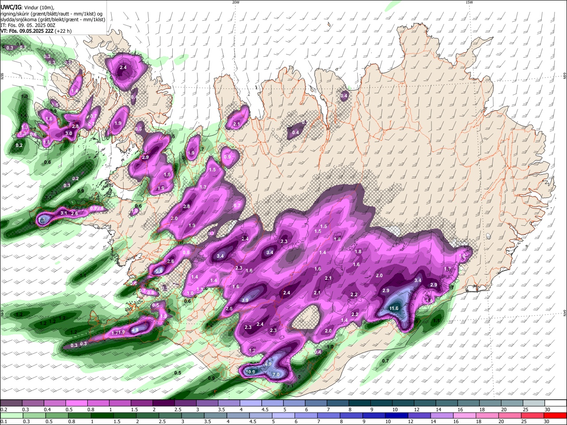The image size is (567, 425).
Task: Click the 7.0 value next to 10.9
Action: click(276, 375)
